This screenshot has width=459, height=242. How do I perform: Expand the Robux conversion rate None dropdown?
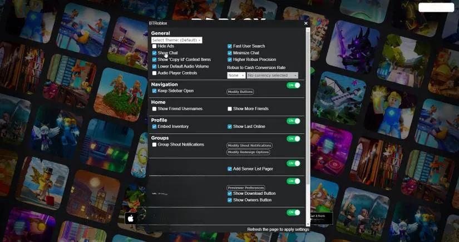click(x=236, y=75)
